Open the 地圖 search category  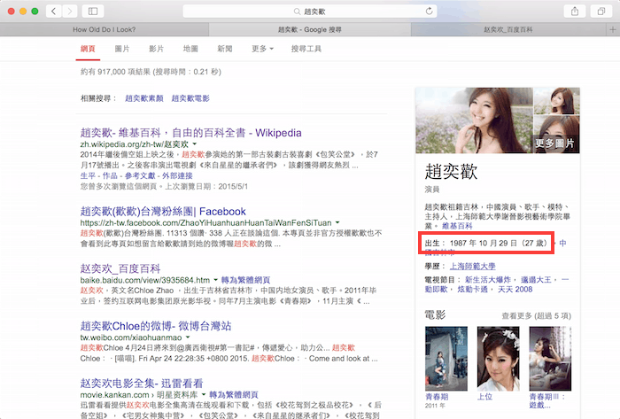tap(190, 49)
